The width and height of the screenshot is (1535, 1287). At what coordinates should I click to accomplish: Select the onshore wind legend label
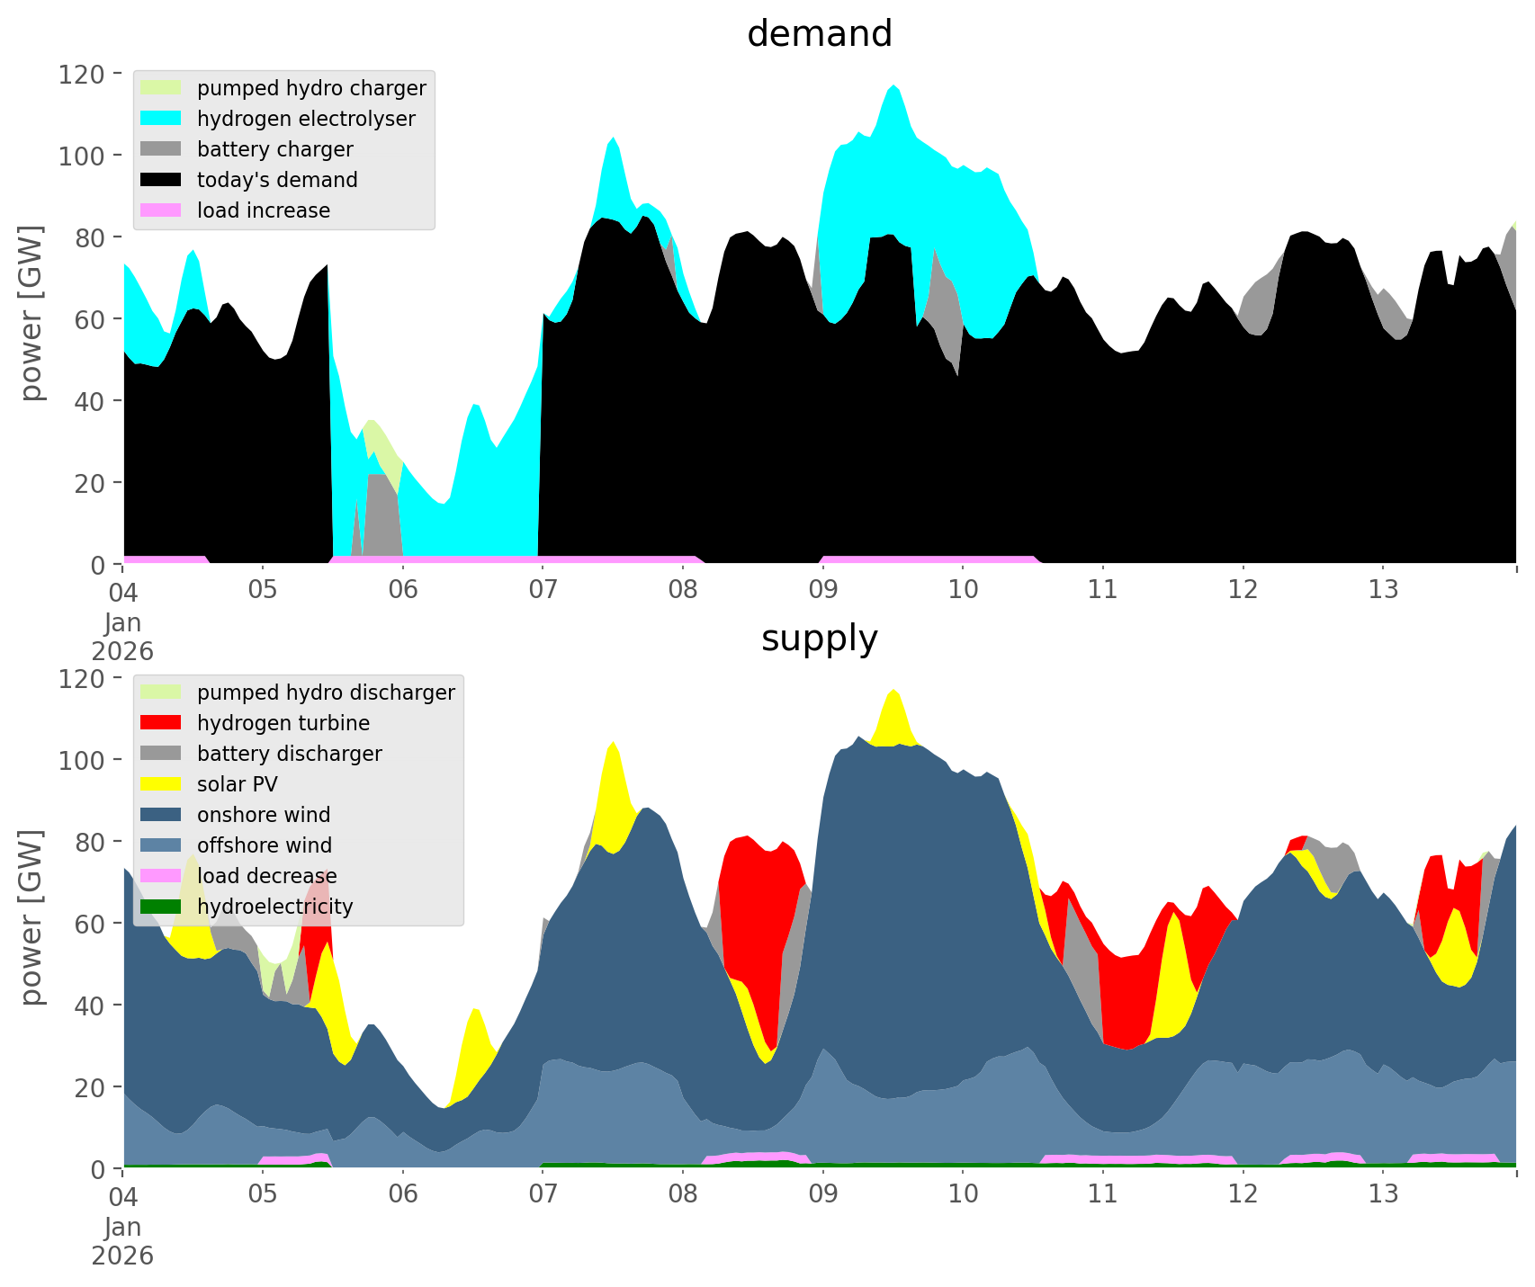pyautogui.click(x=264, y=815)
